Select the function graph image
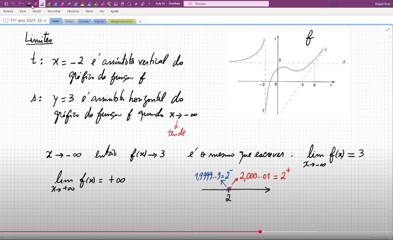This screenshot has width=393, height=240. coord(288,74)
